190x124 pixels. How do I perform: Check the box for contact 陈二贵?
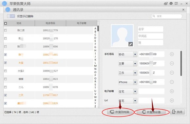(6, 30)
